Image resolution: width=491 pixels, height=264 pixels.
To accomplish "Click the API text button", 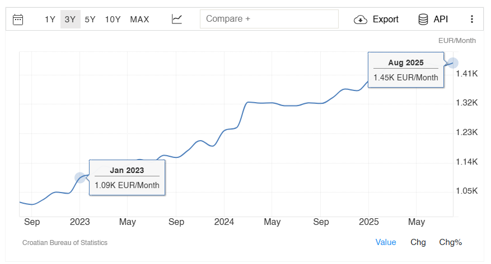I will (441, 20).
